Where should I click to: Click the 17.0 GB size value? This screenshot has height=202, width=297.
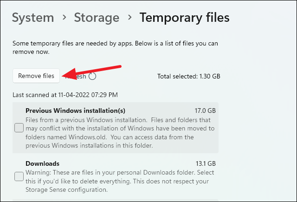click(x=205, y=111)
